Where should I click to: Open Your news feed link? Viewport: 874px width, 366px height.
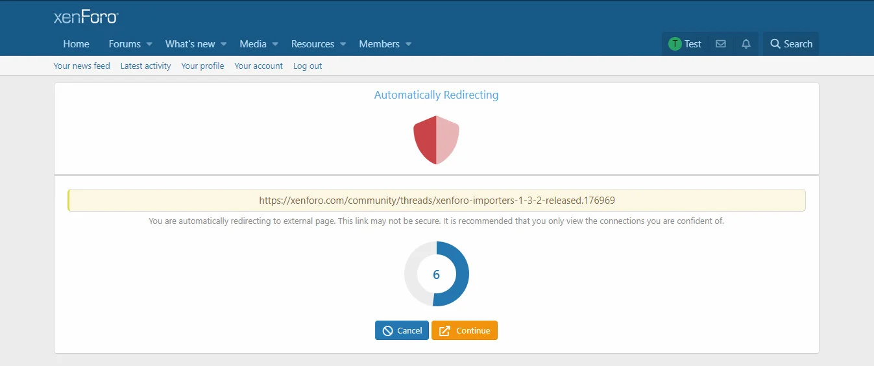click(82, 66)
